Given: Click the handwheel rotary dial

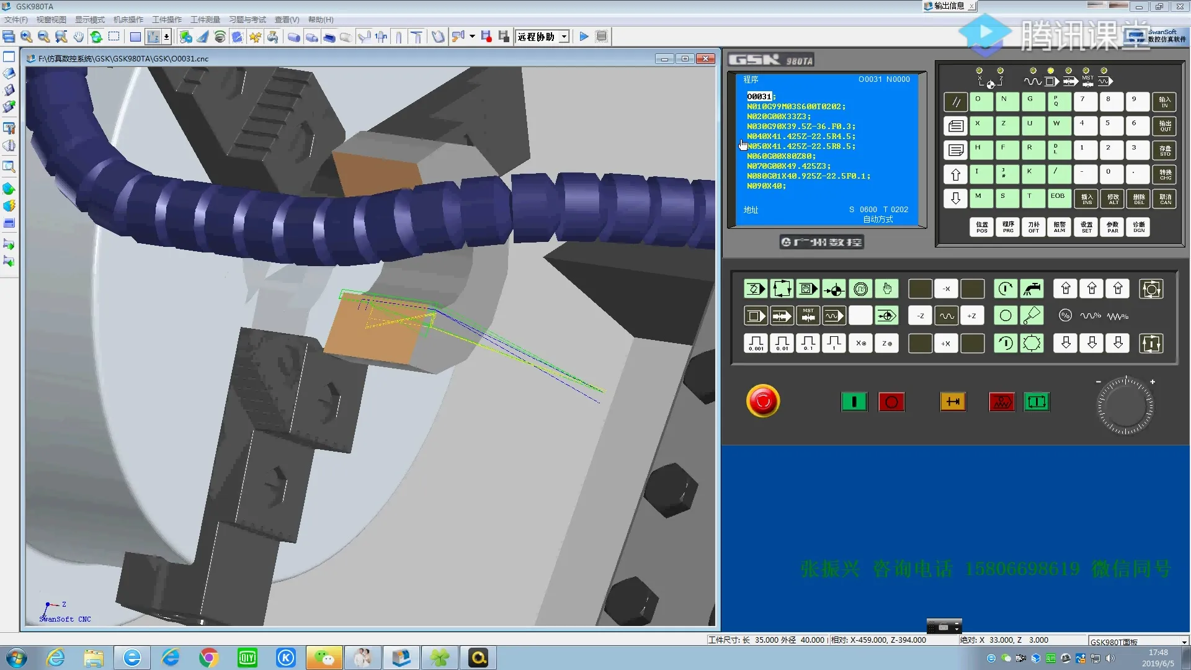Looking at the screenshot, I should pos(1125,406).
